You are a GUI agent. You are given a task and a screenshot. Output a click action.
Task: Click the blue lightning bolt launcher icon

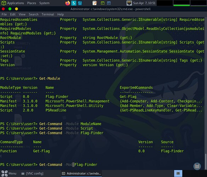74,3
